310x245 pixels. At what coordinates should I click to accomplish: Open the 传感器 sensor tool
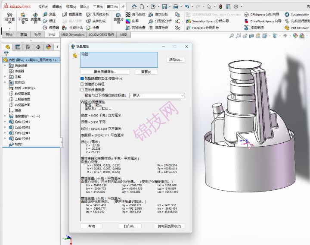coord(51,28)
